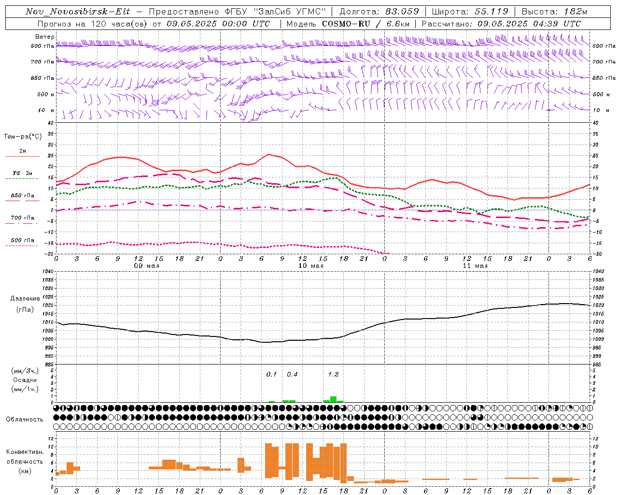Click the 0.1 precipitation value label
618x495 pixels.
click(271, 374)
